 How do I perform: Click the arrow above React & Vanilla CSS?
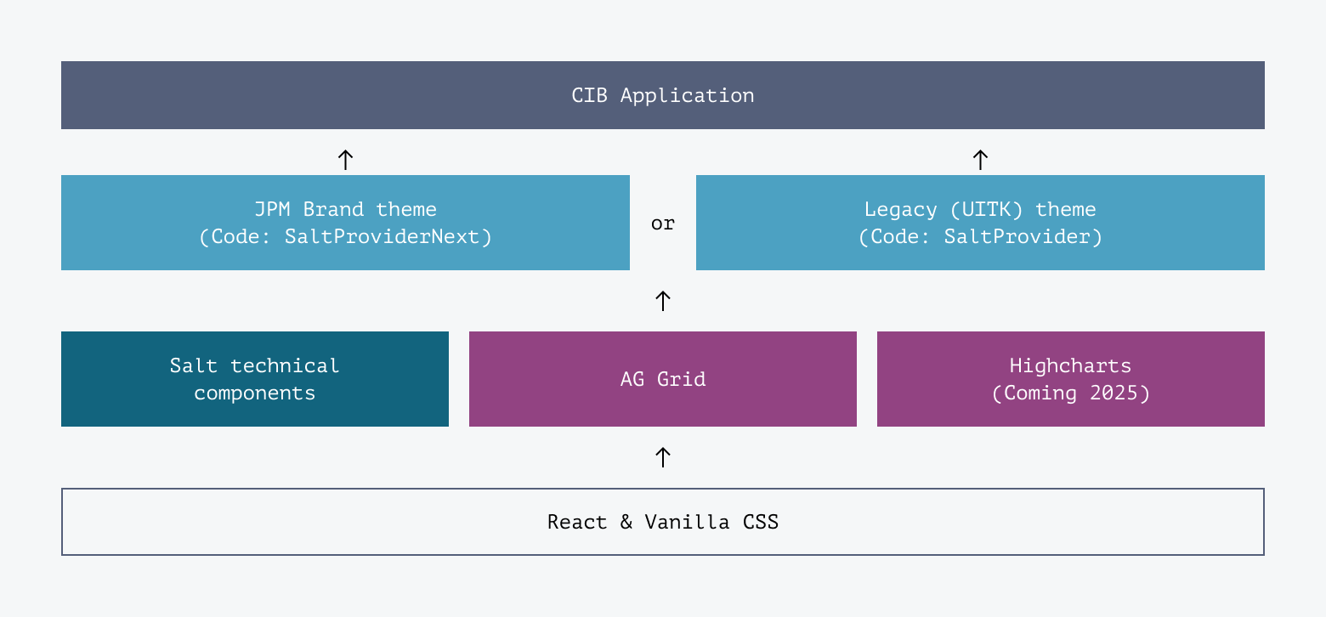point(663,456)
